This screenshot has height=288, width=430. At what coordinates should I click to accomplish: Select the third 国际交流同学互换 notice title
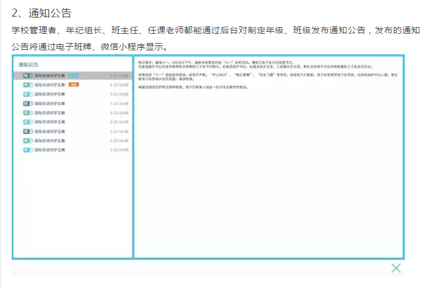tap(50, 94)
